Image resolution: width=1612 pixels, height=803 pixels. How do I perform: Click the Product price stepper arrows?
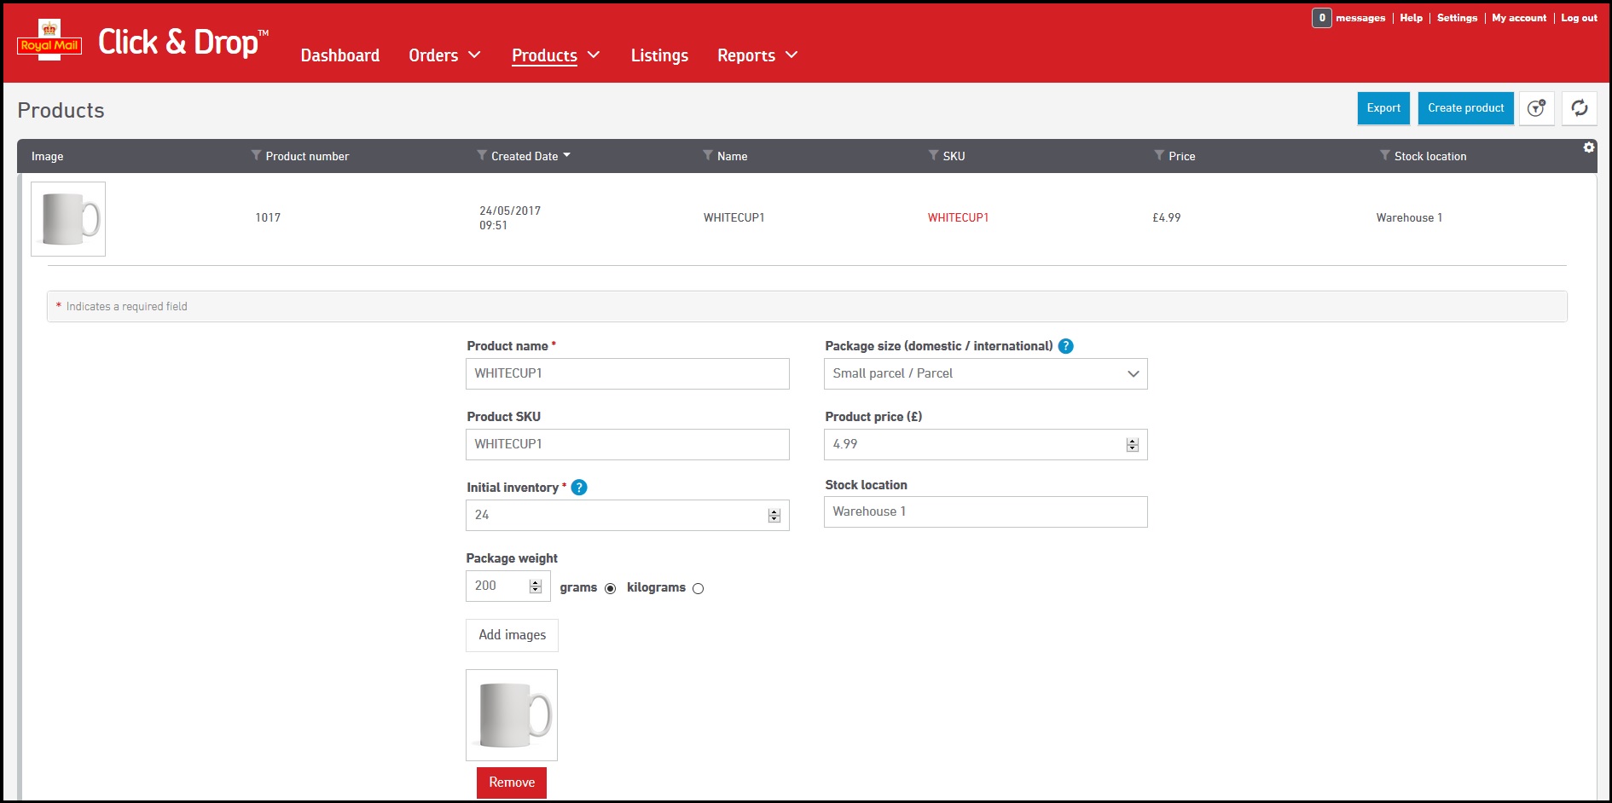(1132, 445)
